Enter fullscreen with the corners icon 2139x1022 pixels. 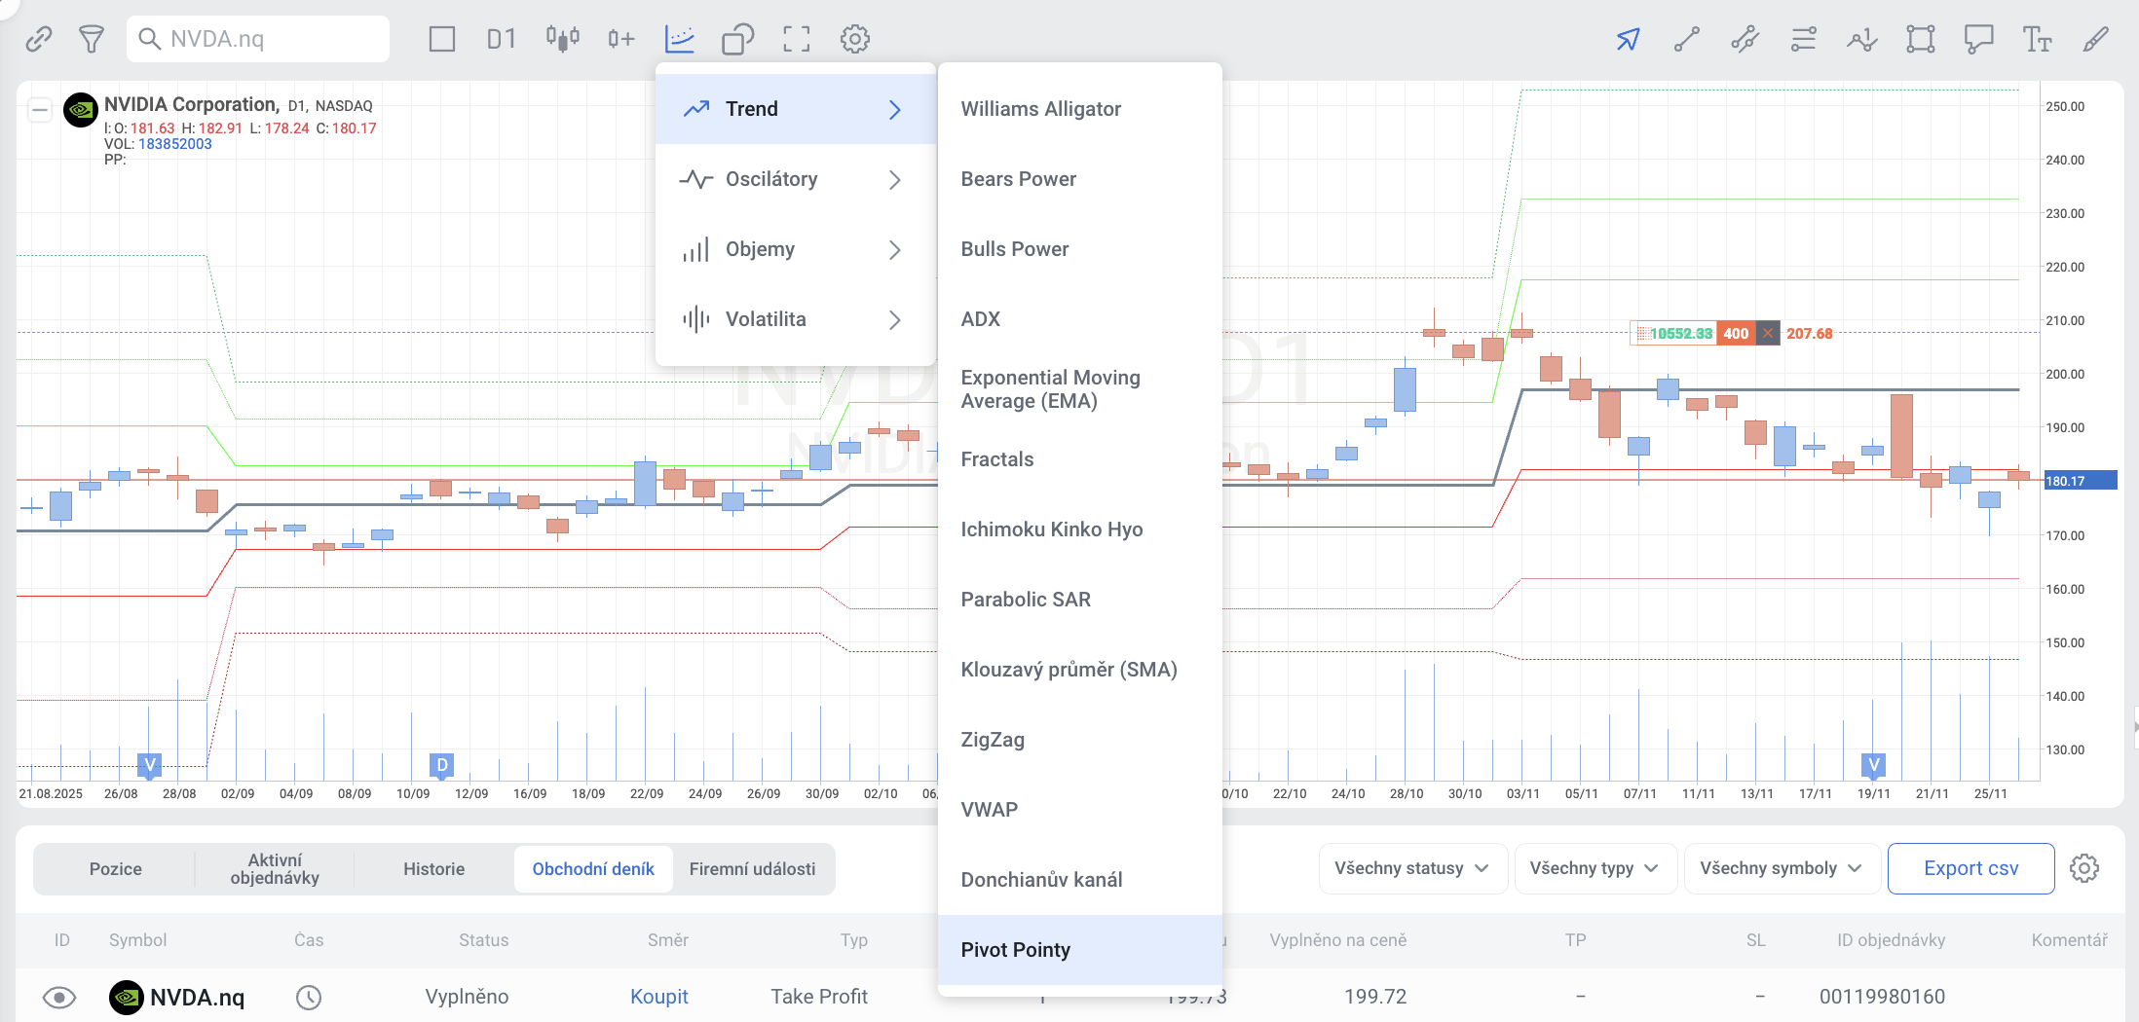pos(797,39)
